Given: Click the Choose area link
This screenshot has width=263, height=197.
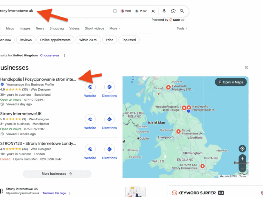Looking at the screenshot, I should coord(49,55).
